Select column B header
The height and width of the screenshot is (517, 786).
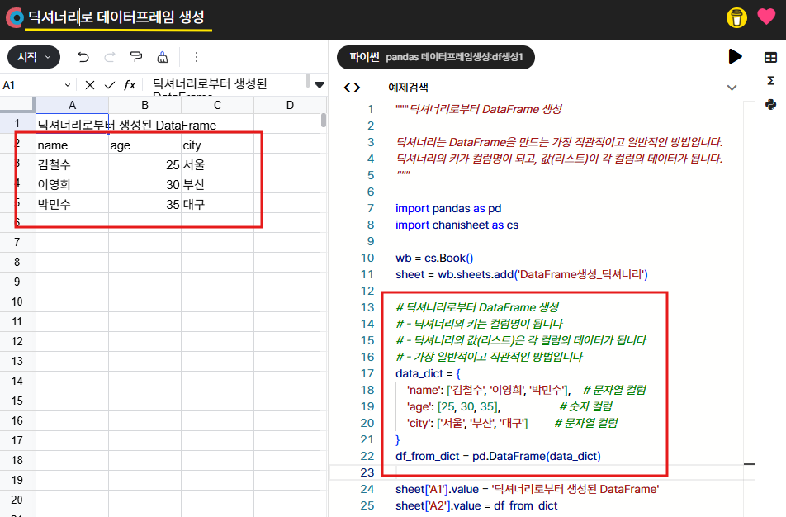point(144,105)
